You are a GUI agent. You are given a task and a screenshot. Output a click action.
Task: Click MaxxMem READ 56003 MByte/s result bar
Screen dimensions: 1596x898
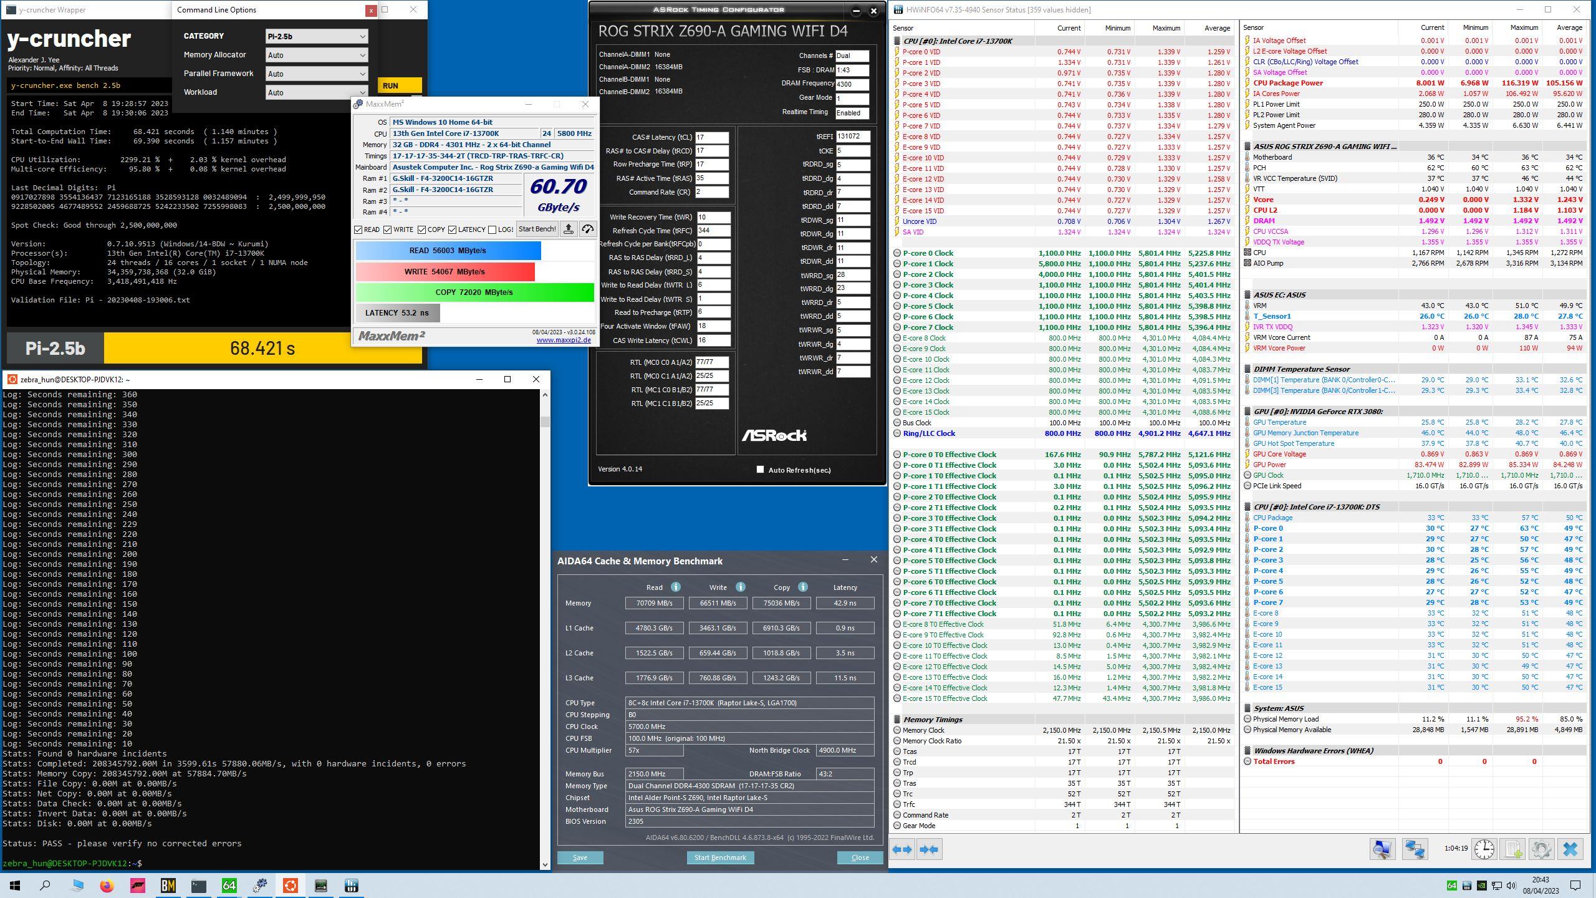point(448,251)
